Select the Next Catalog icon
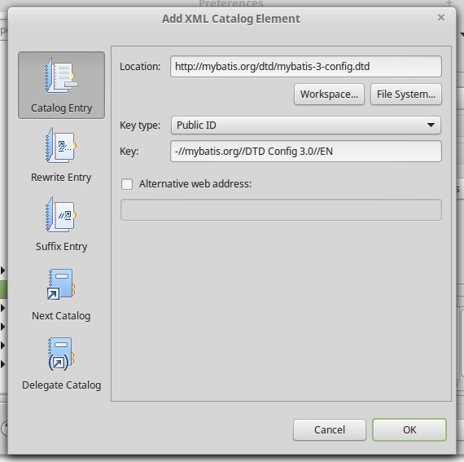 pos(61,284)
